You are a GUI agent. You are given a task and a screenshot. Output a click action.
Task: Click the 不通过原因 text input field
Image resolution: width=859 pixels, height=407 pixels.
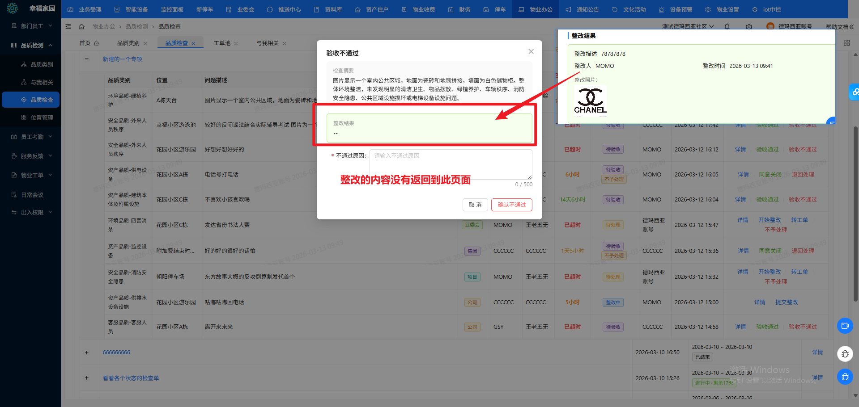[x=451, y=164]
